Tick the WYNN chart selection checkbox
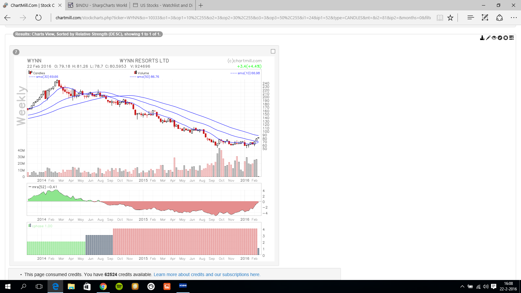 273,51
